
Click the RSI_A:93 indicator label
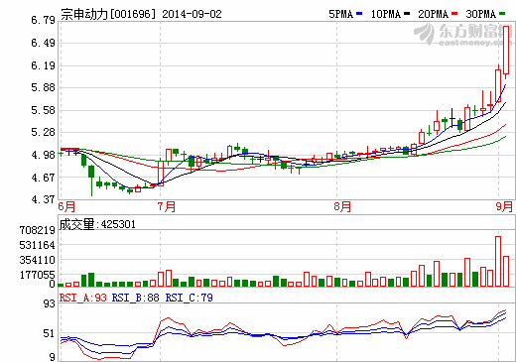pos(83,298)
